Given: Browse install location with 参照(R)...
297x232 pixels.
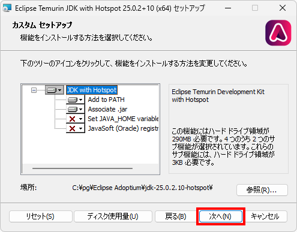Looking at the screenshot, I should point(262,190).
